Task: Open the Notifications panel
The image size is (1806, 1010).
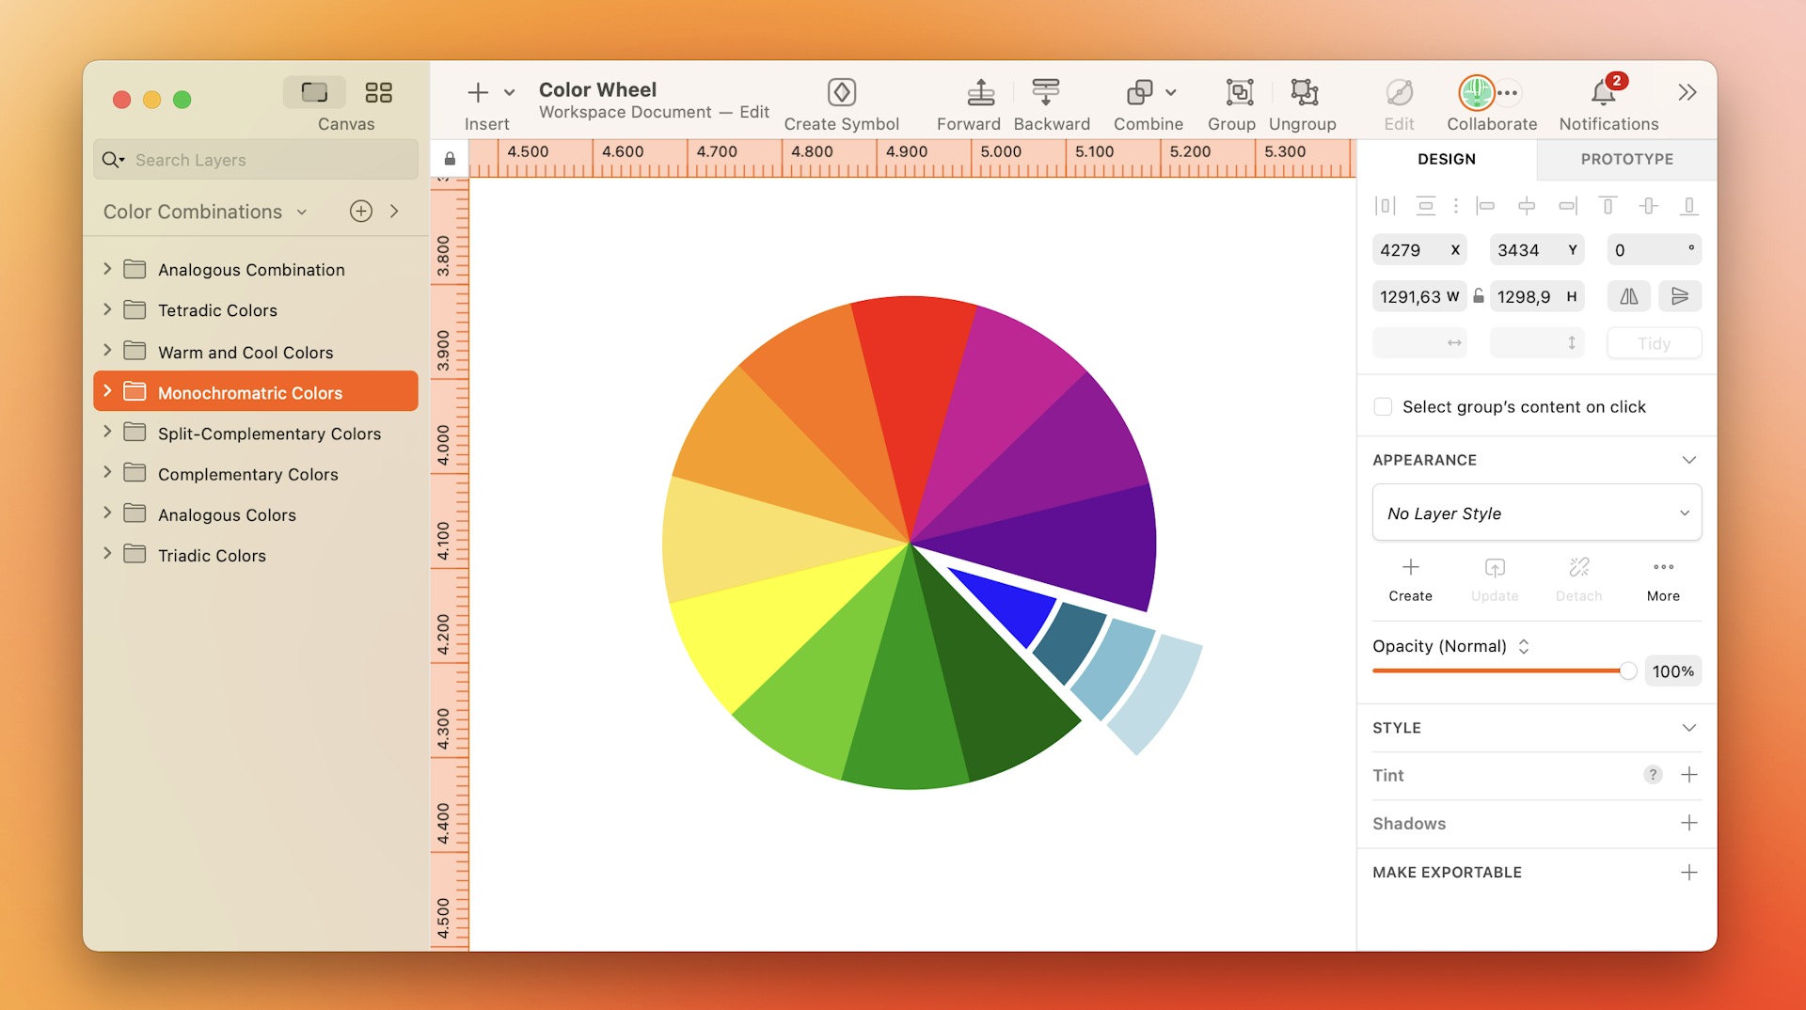Action: pos(1605,94)
